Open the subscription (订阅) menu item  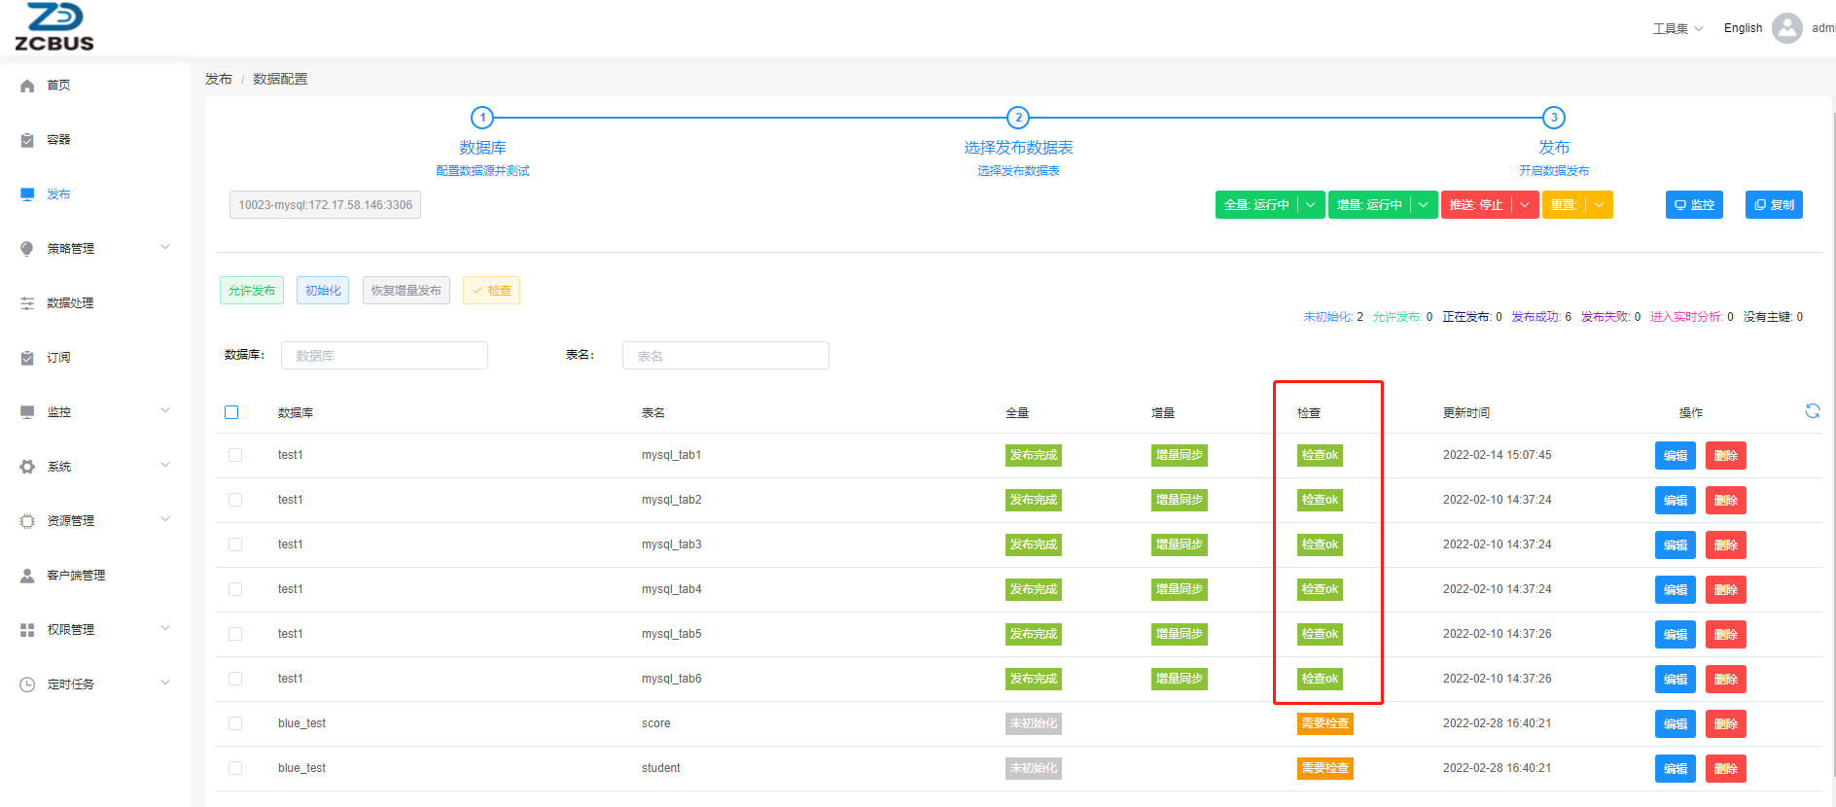(x=58, y=358)
